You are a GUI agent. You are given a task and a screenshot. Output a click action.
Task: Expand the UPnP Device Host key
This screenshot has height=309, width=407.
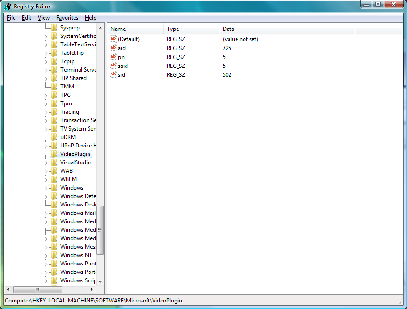point(46,146)
